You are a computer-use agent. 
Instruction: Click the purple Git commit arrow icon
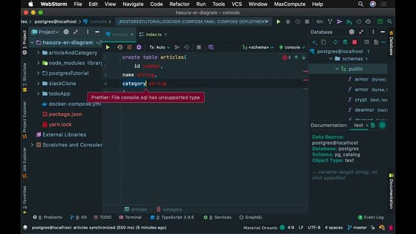[339, 21]
